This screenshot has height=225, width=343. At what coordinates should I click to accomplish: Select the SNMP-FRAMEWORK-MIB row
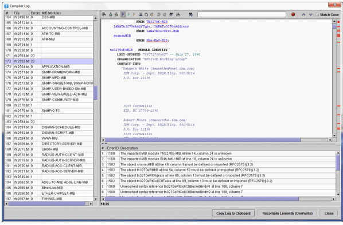click(x=49, y=72)
